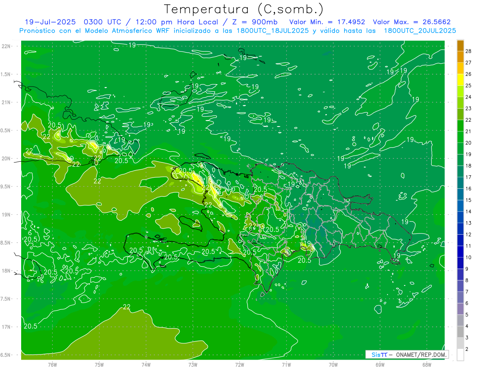Click the legend value 16

point(469,189)
